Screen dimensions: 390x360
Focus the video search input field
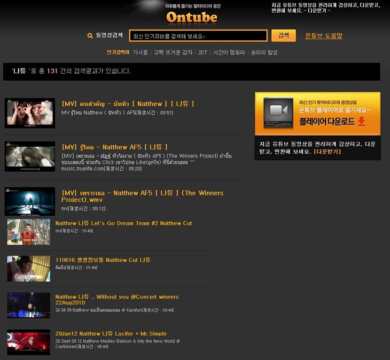click(x=198, y=36)
